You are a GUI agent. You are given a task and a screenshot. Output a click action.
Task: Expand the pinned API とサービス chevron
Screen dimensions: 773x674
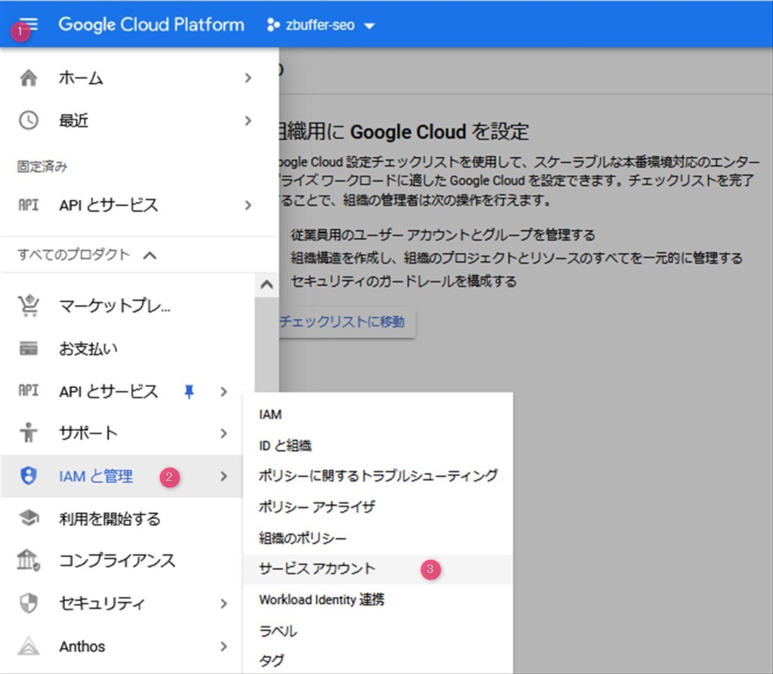point(248,205)
